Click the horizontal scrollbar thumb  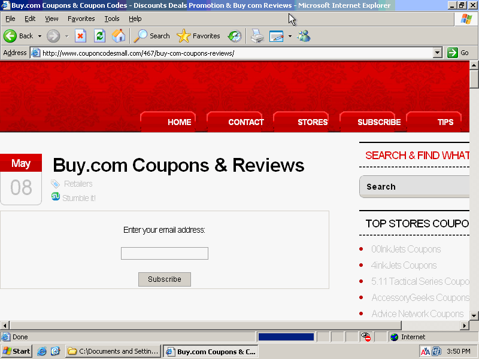(x=205, y=325)
